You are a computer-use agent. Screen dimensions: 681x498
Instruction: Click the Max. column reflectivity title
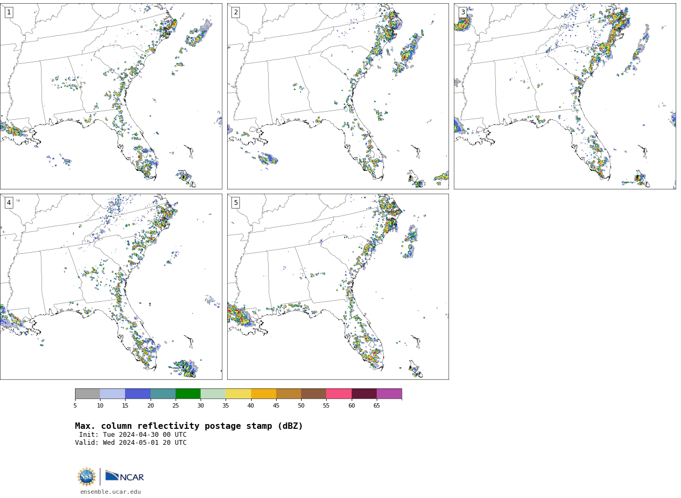tap(189, 426)
